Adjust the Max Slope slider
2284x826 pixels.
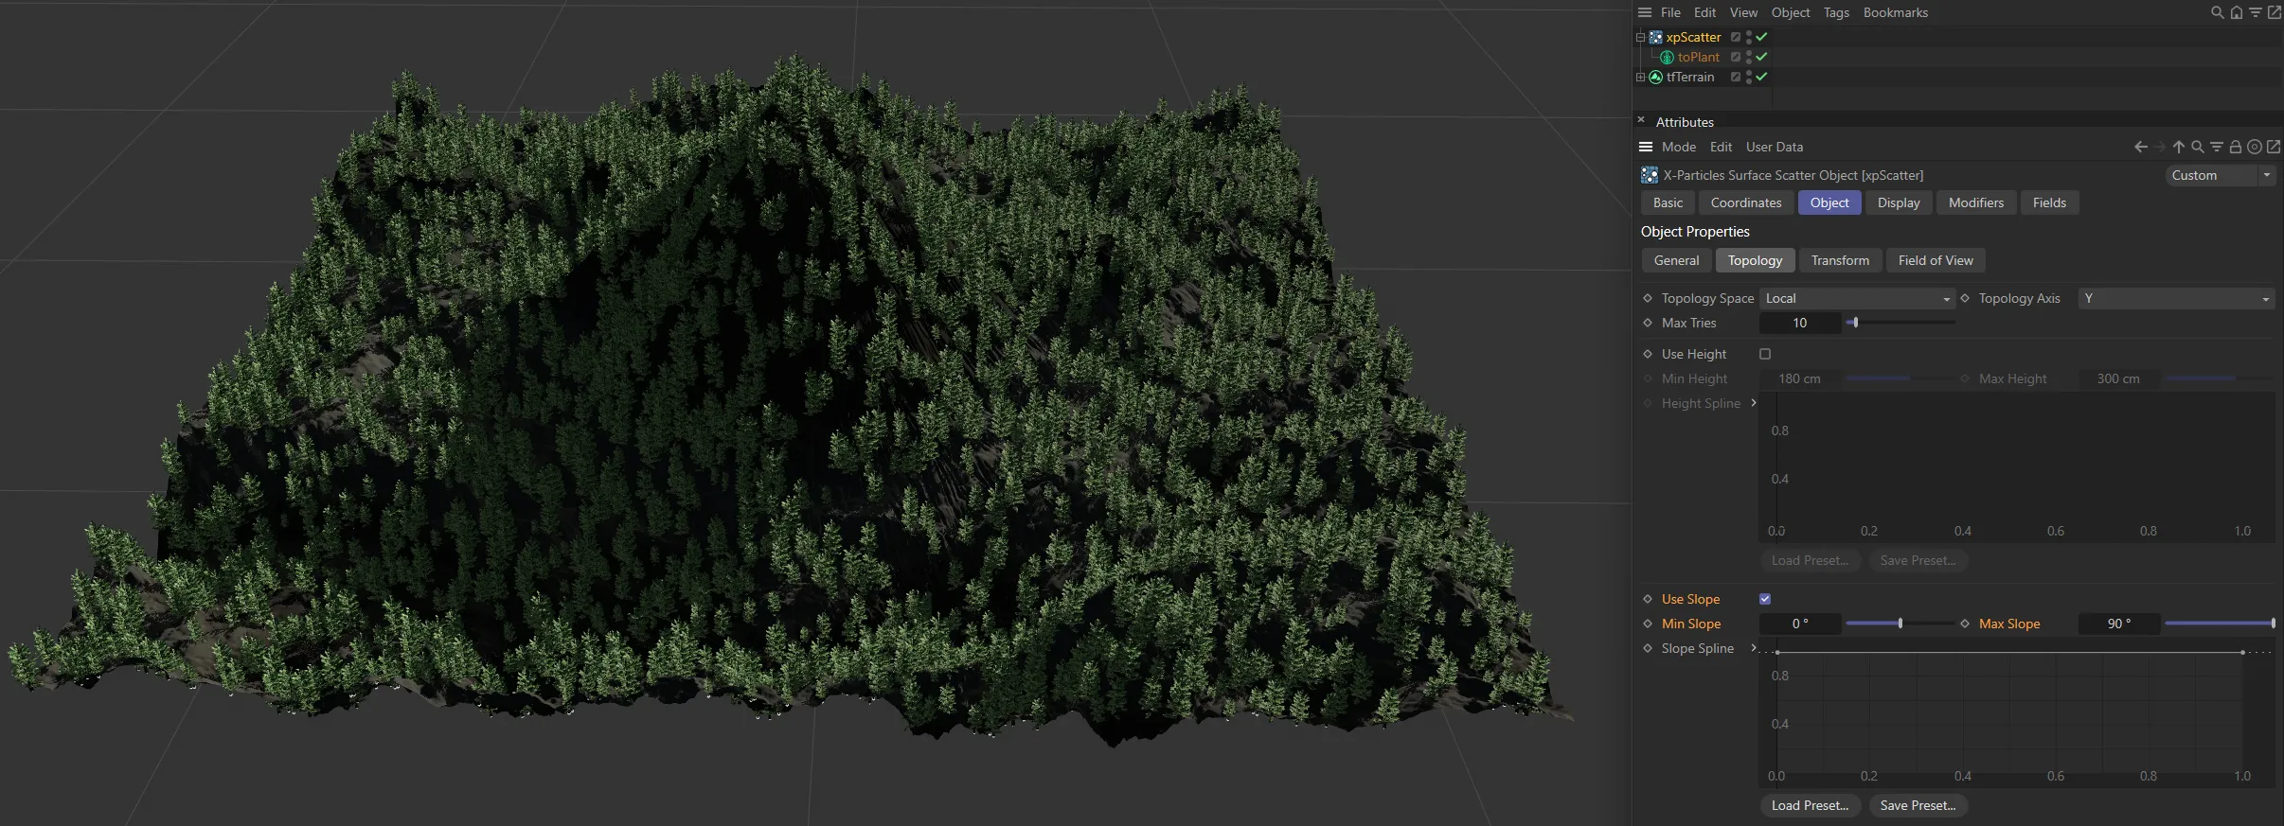[x=2220, y=624]
